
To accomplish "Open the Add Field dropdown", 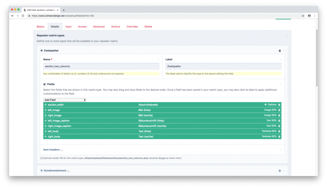I will click(x=64, y=100).
